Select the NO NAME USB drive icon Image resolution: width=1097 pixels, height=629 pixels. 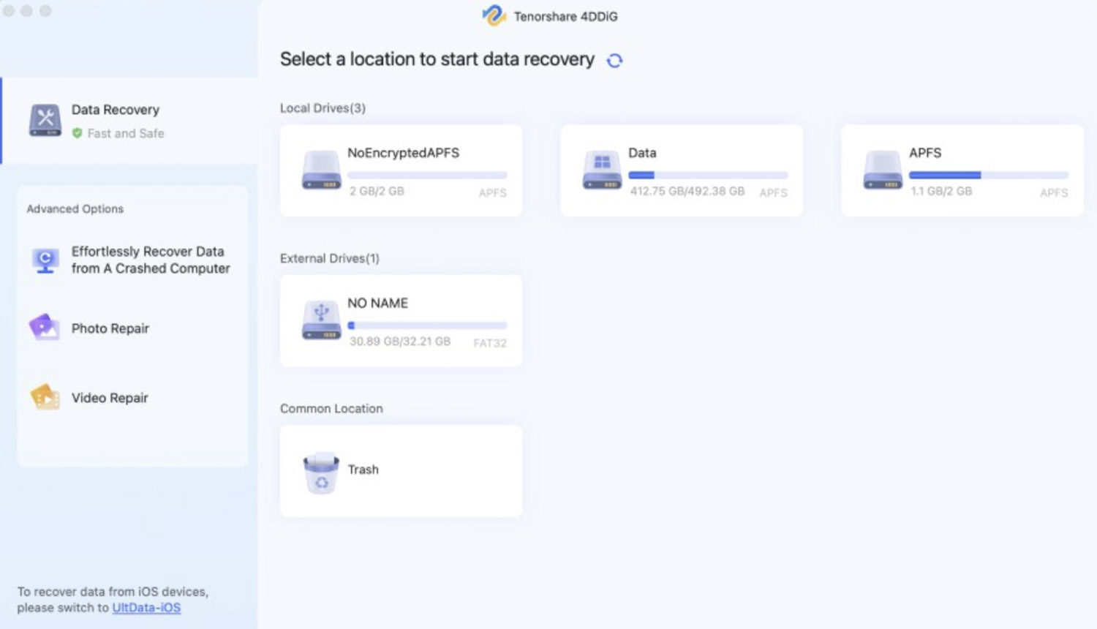pyautogui.click(x=322, y=320)
